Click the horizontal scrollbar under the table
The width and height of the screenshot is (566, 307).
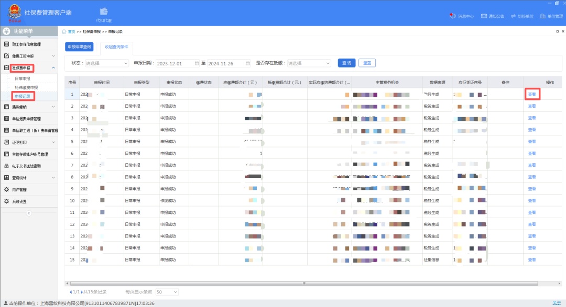pos(304,283)
